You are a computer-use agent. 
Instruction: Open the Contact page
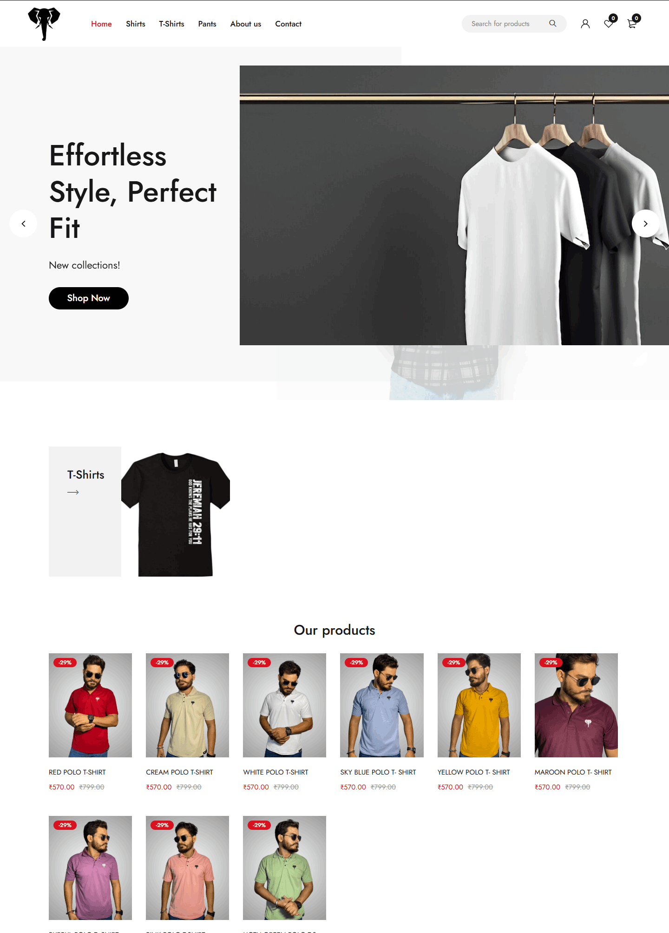(288, 24)
